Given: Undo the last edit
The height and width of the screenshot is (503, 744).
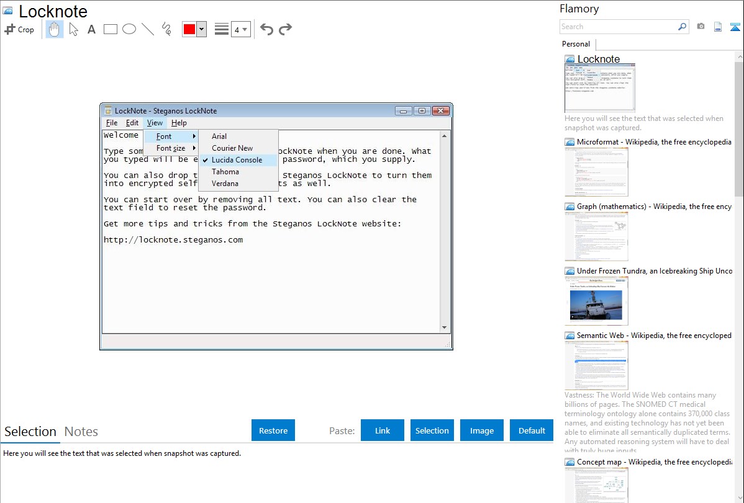Looking at the screenshot, I should pyautogui.click(x=266, y=29).
